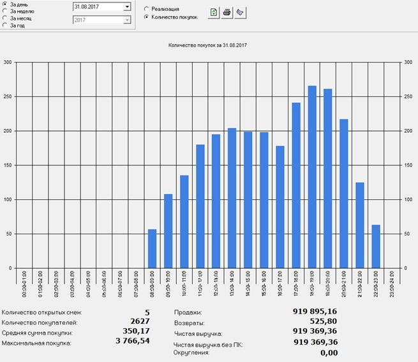The image size is (418, 362).
Task: Click the 'Средняя сумма покупки:' label
Action: (x=37, y=333)
